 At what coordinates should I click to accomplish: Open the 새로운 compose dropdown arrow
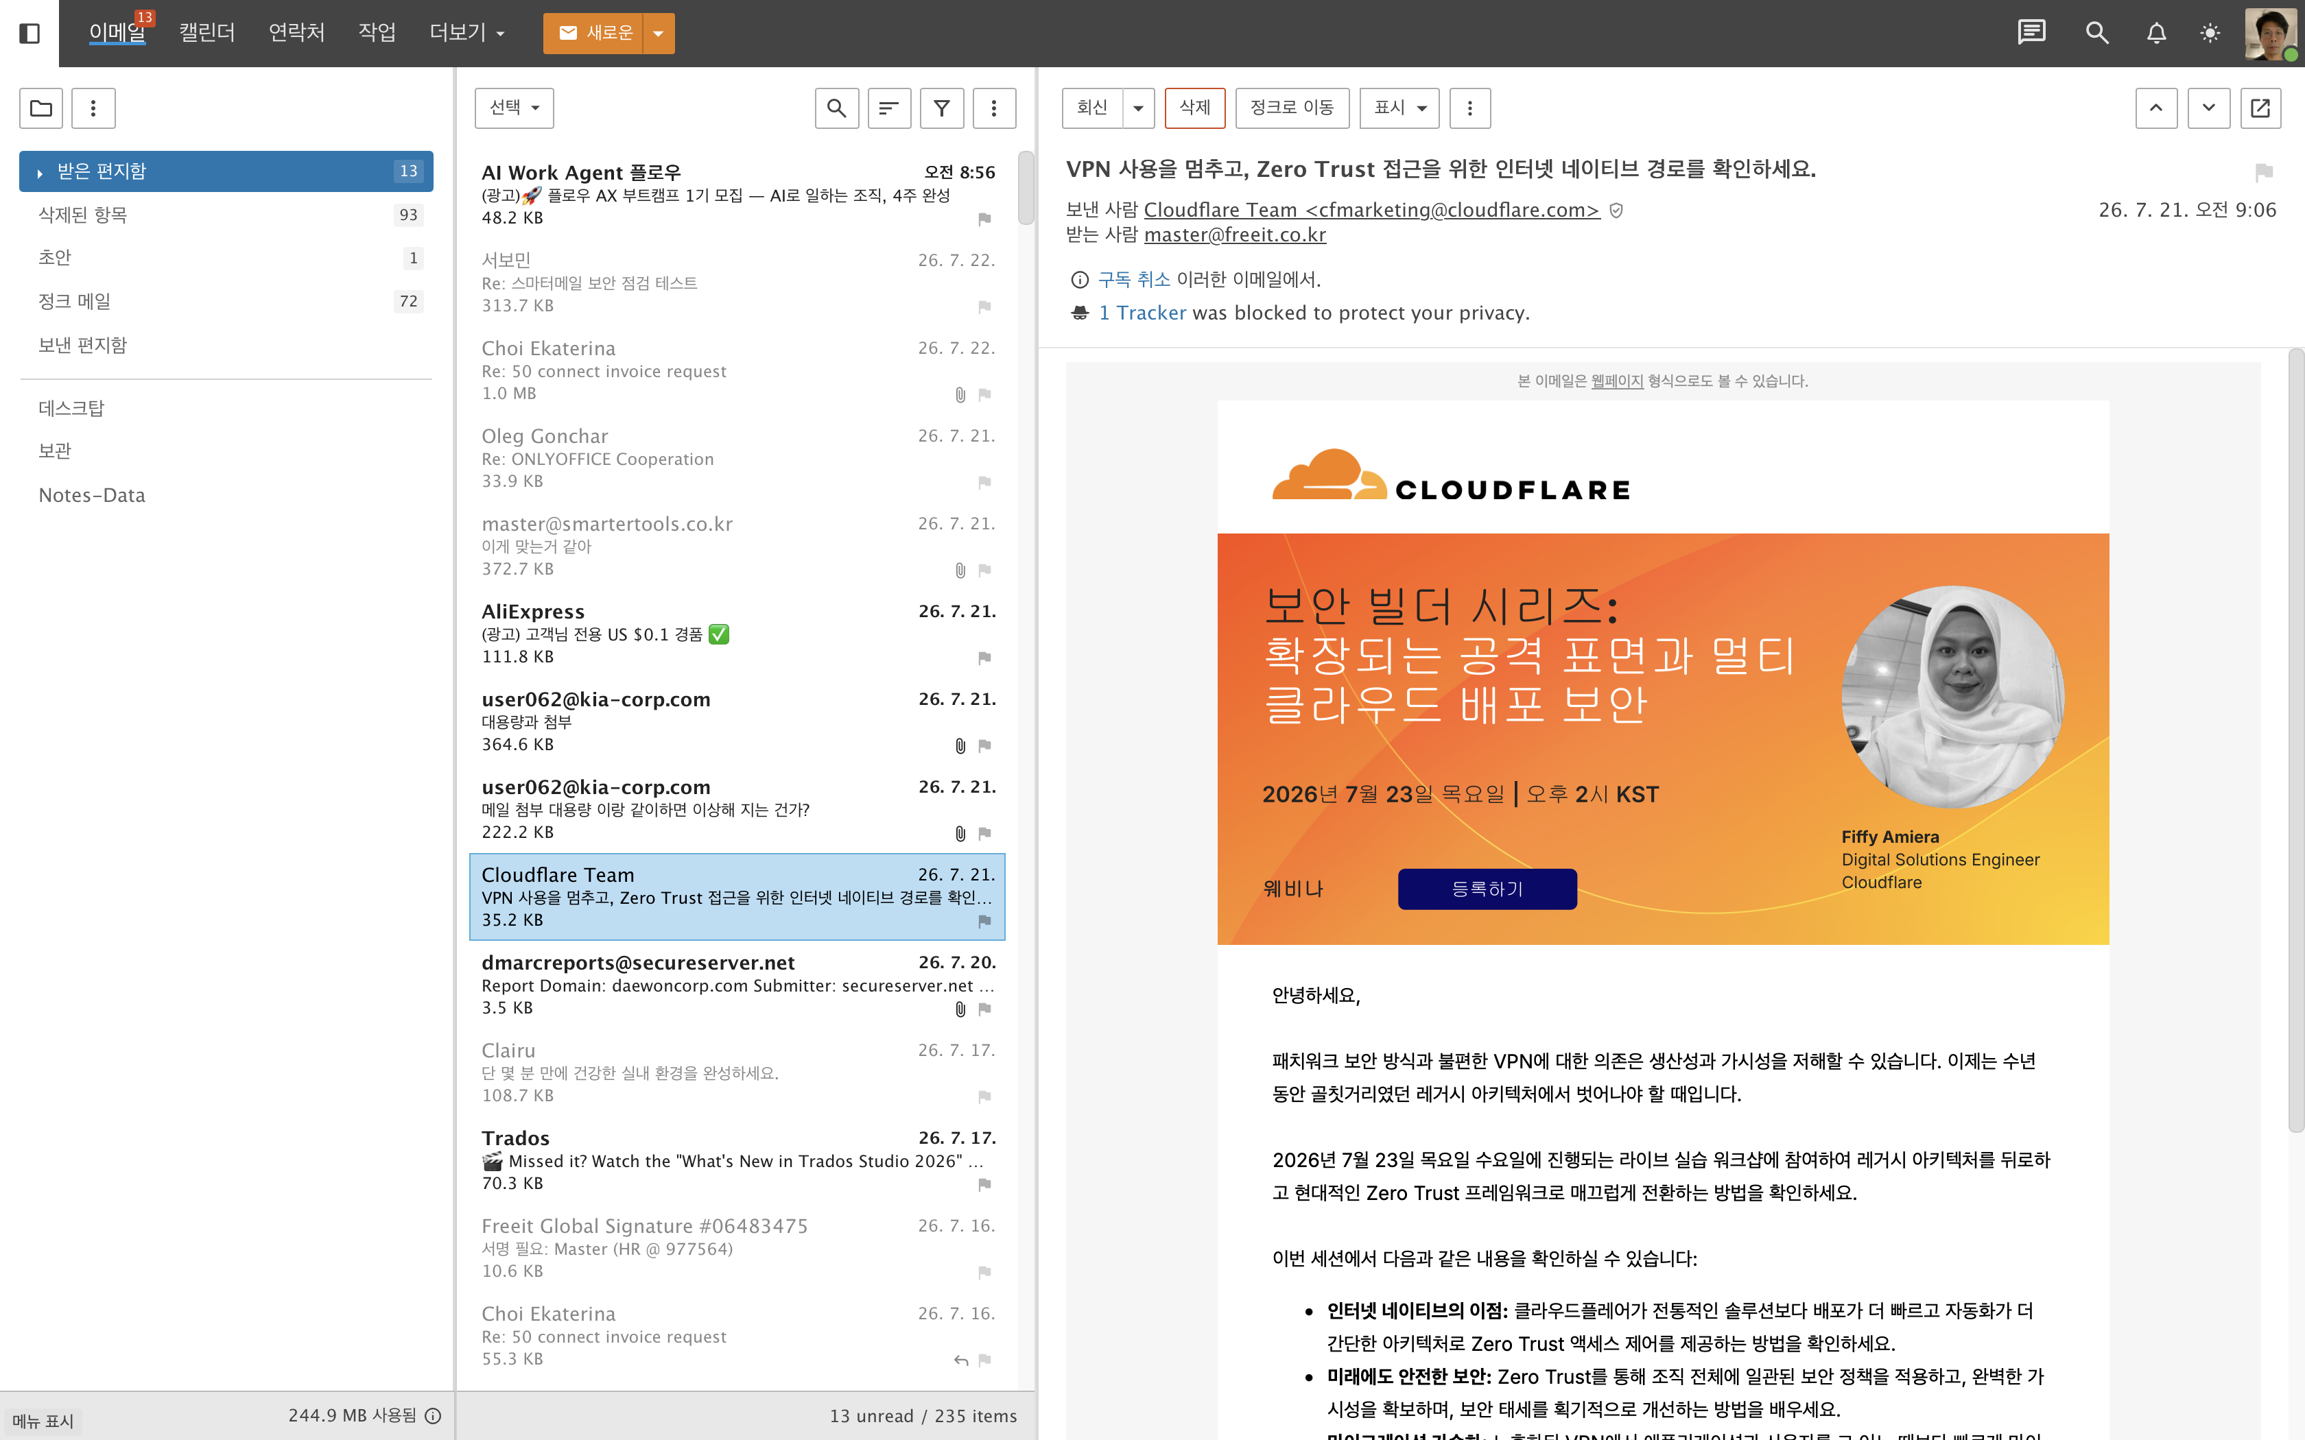pyautogui.click(x=658, y=34)
